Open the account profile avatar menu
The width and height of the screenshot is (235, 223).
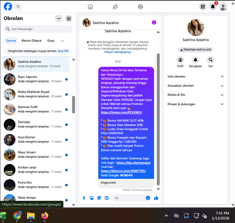coord(223,7)
